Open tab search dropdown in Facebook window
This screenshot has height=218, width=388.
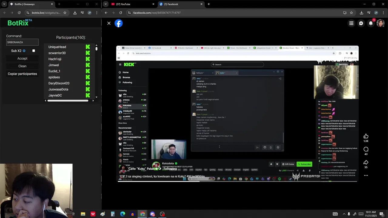(x=106, y=4)
